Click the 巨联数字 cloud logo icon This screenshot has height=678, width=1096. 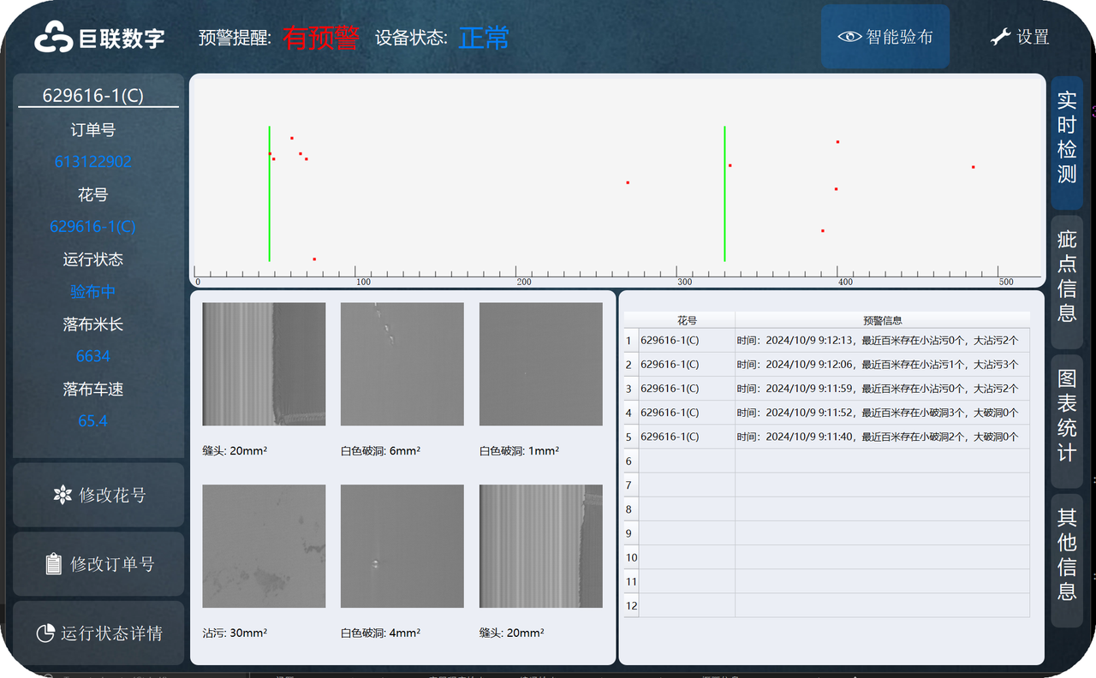click(x=53, y=37)
